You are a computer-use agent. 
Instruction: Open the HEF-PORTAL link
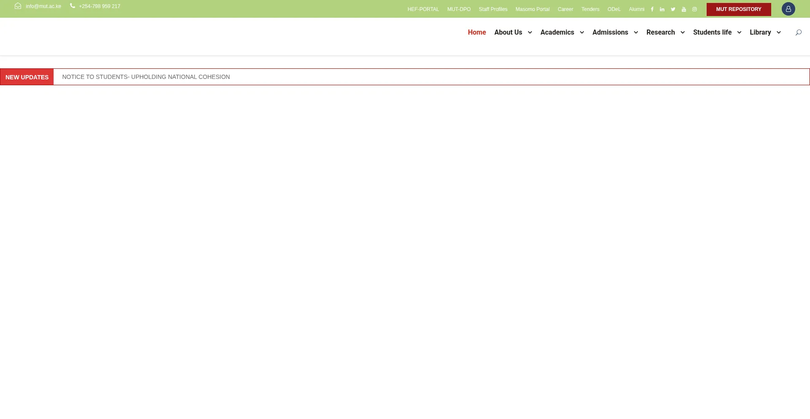point(423,9)
